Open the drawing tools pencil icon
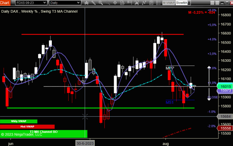 pos(94,3)
